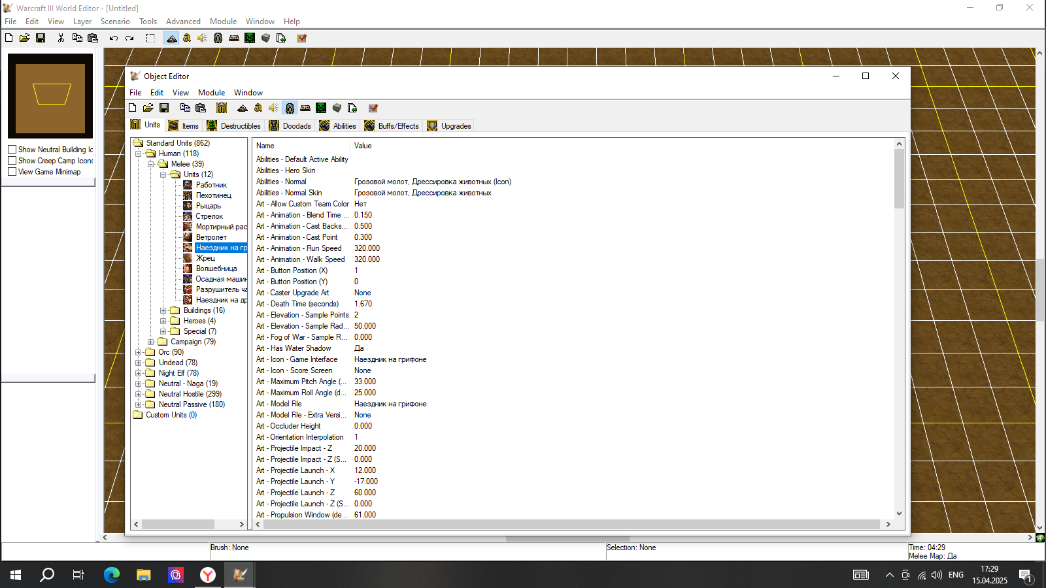
Task: Select the Selection Brush dashed-square tool
Action: (150, 38)
